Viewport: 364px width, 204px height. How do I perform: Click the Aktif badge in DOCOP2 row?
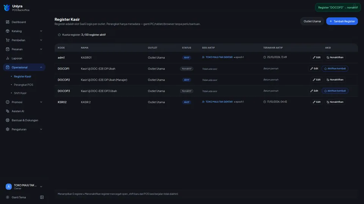click(x=187, y=80)
